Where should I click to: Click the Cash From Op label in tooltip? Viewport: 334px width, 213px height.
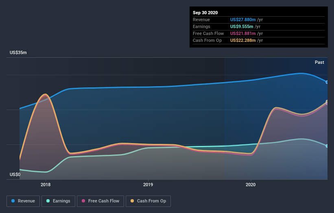(x=207, y=40)
